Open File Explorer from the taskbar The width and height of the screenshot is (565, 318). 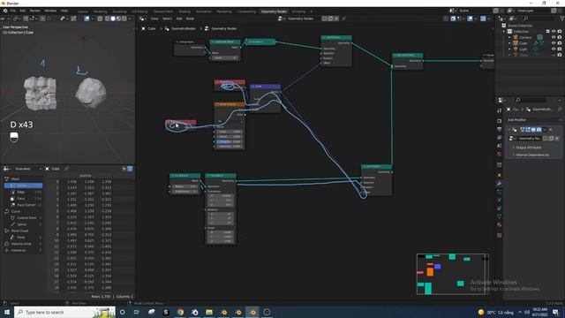(209, 312)
